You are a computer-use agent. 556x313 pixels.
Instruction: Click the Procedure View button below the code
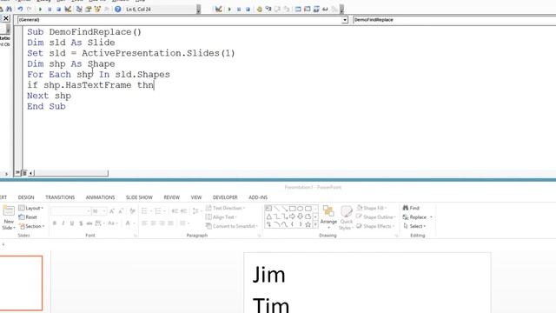click(17, 173)
